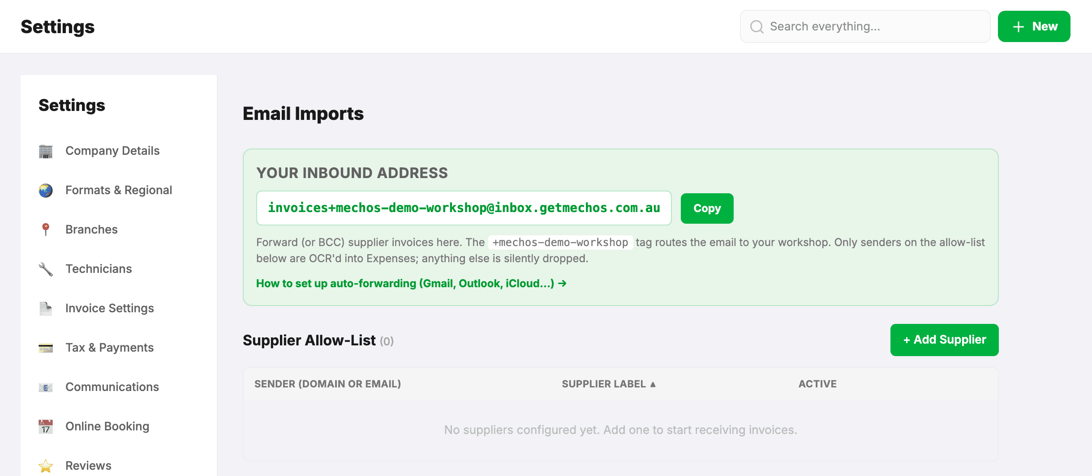Click the Active column header
The image size is (1092, 476).
817,384
